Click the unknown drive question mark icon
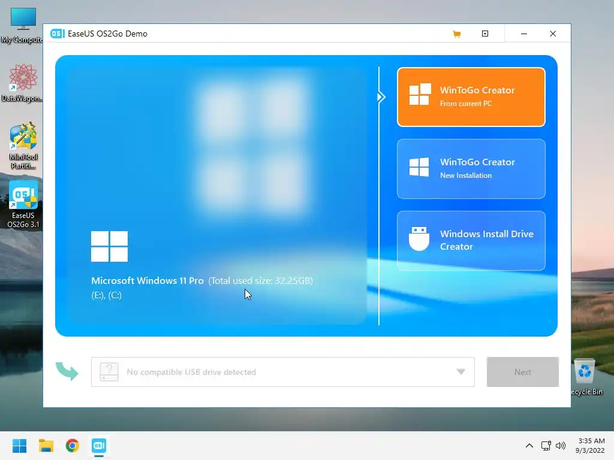 [x=109, y=371]
